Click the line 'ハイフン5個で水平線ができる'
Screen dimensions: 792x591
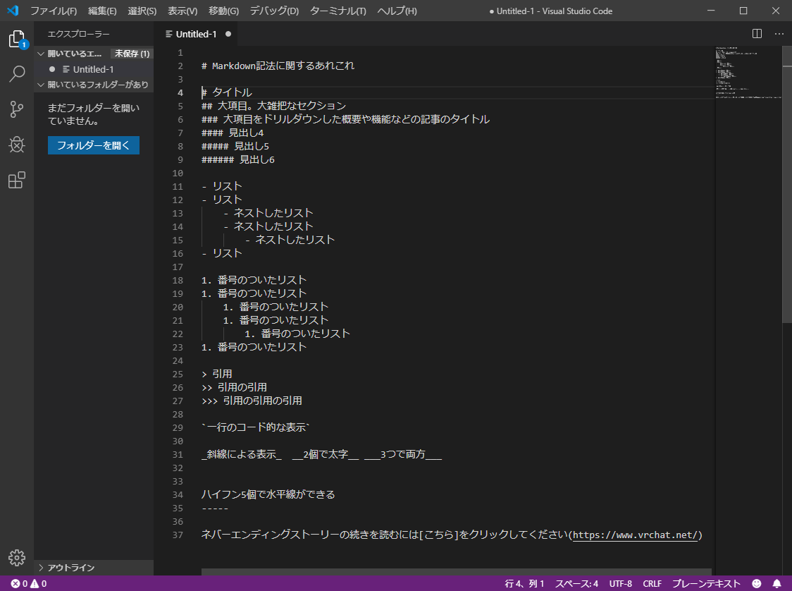268,494
